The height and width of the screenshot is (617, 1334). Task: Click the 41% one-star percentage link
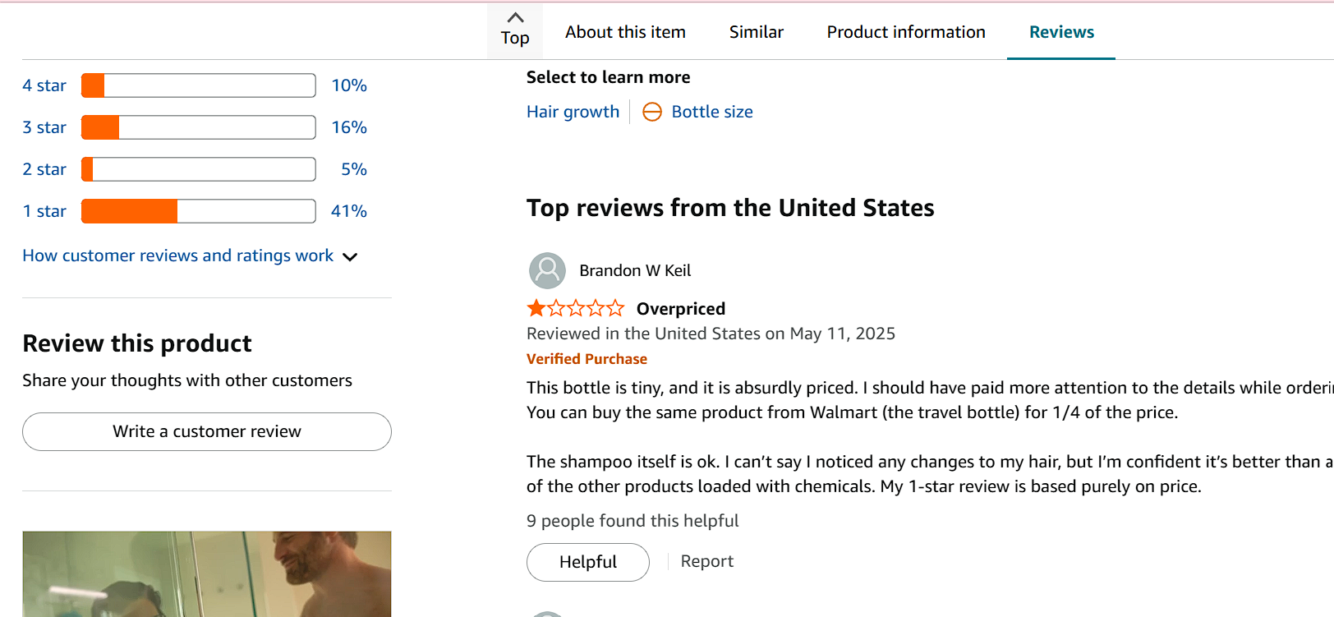(x=349, y=211)
